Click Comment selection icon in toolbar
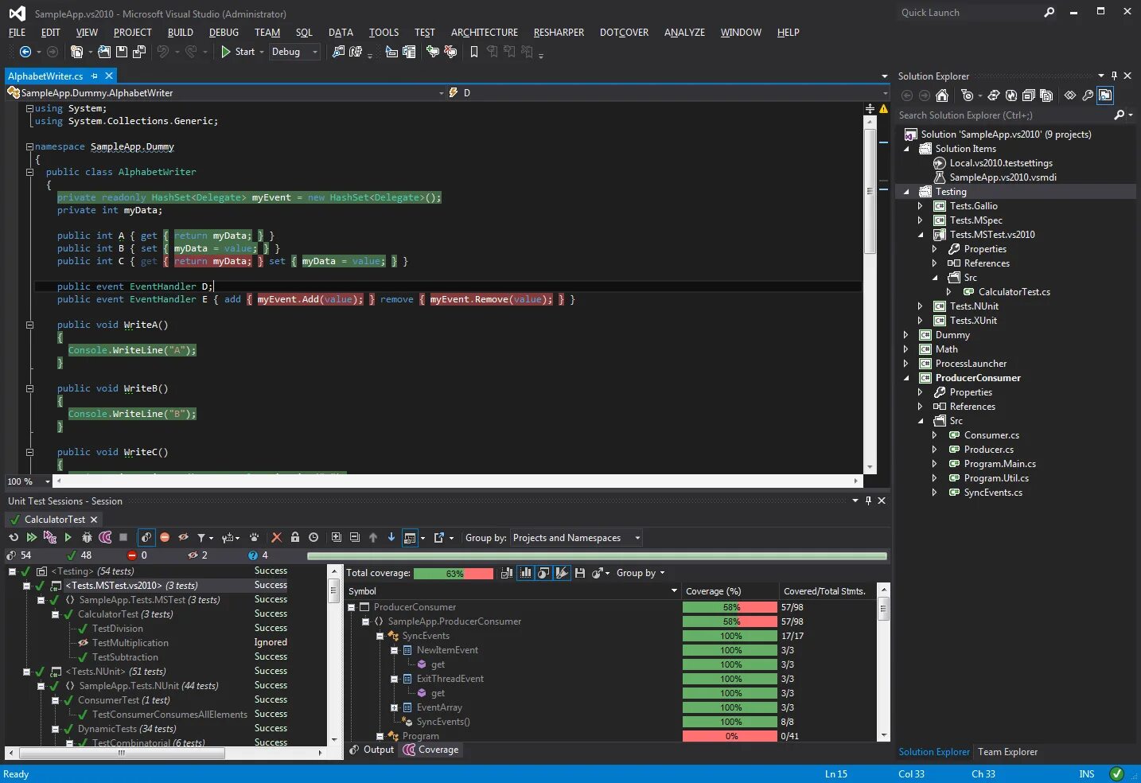The height and width of the screenshot is (783, 1141). point(433,52)
